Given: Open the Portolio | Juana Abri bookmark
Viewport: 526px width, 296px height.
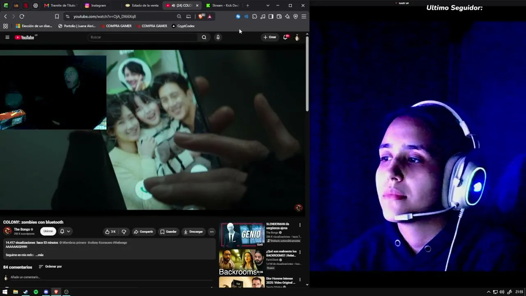Looking at the screenshot, I should [x=77, y=26].
